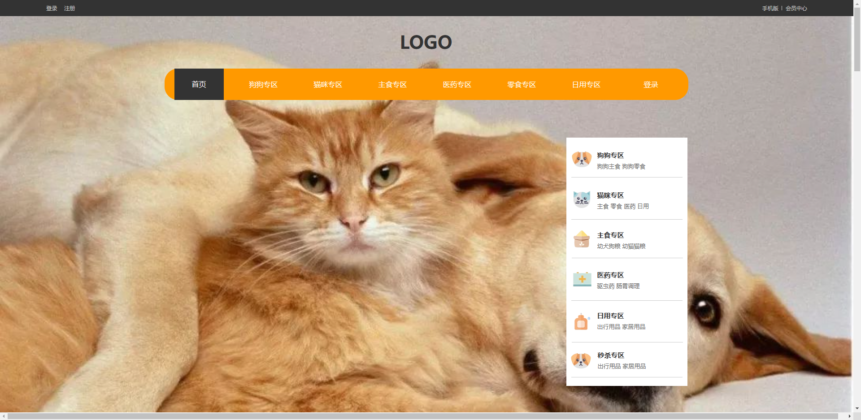
Task: Click the 狗狗主食 sublink
Action: 609,167
